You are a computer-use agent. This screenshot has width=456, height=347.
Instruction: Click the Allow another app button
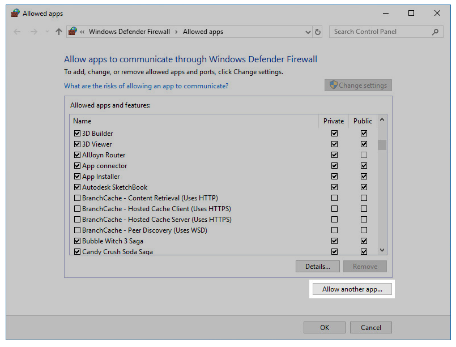pyautogui.click(x=352, y=289)
